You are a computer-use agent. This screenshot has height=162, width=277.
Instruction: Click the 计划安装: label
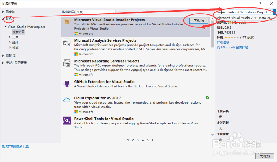tap(223, 111)
